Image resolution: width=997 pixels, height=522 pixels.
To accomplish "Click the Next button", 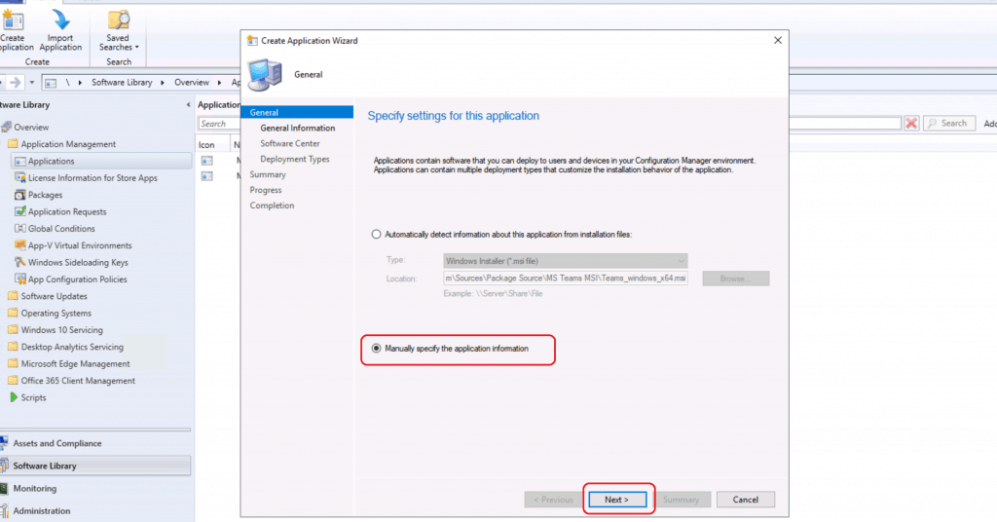I will tap(616, 500).
